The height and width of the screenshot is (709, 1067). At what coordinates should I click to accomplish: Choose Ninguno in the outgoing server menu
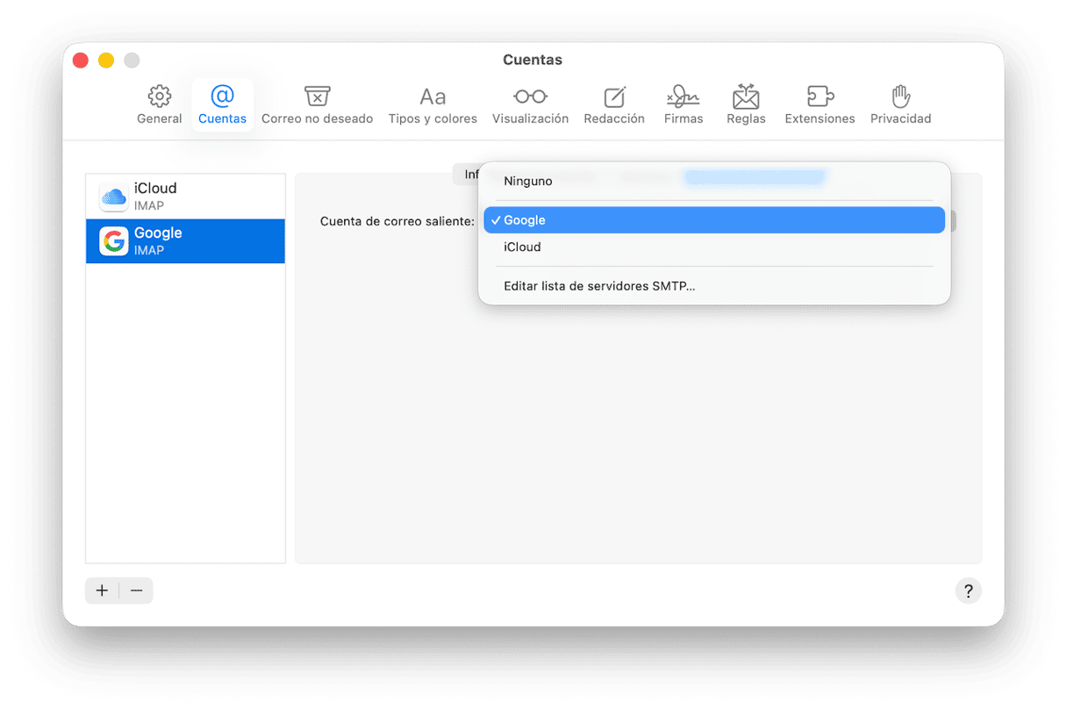click(x=528, y=181)
